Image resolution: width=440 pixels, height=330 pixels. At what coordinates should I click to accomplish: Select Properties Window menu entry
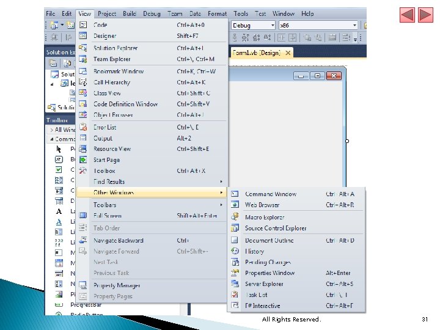tap(296, 273)
